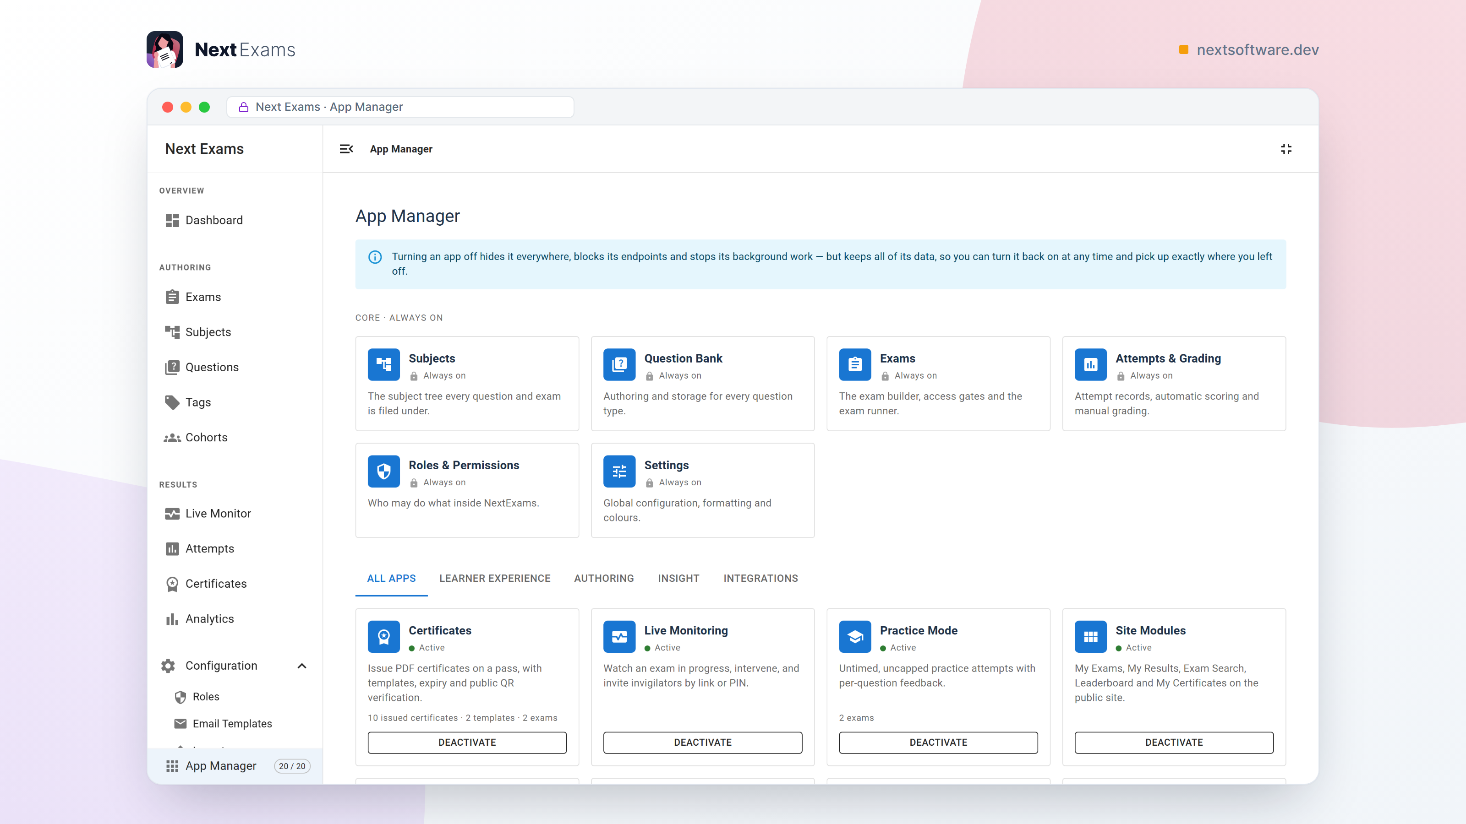Click the Live Monitor sidebar icon

coord(172,514)
